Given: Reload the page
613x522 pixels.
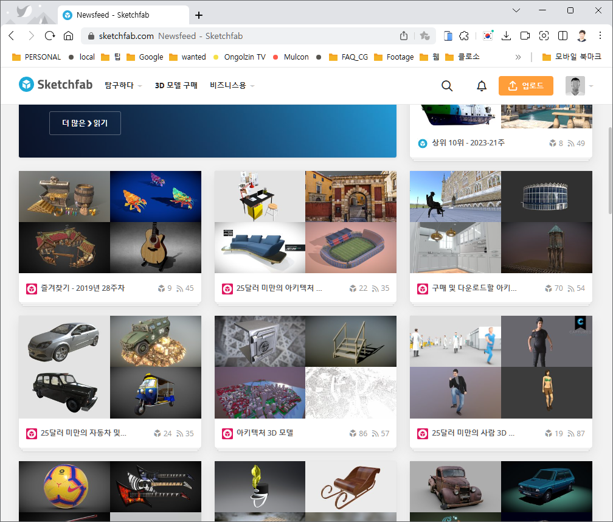Looking at the screenshot, I should [50, 36].
